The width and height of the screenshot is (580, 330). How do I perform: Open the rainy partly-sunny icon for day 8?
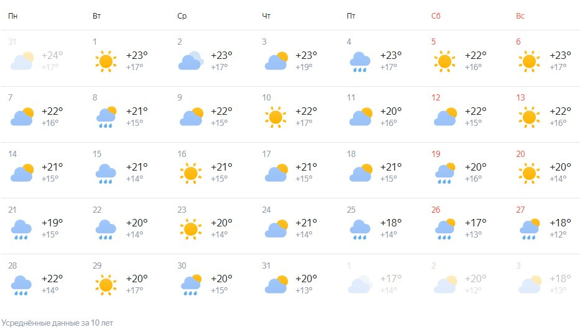click(x=106, y=117)
